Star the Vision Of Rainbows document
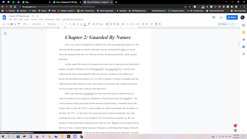Viewport: 247px width, 139px height. pos(33,16)
